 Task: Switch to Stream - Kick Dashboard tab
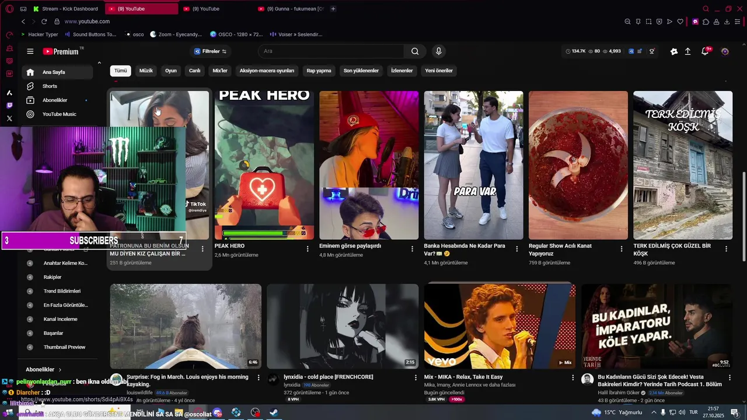coord(65,9)
